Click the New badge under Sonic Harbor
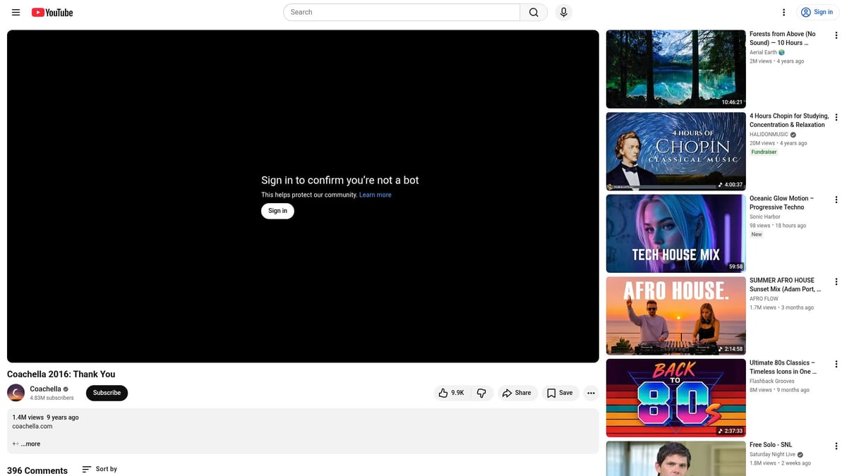Viewport: 847px width, 476px height. coord(757,234)
